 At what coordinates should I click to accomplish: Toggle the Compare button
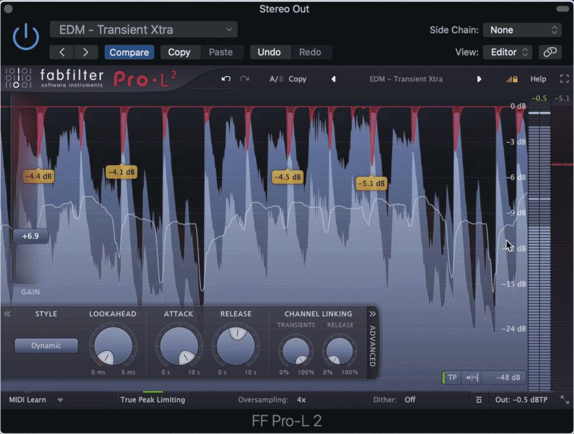click(x=129, y=52)
